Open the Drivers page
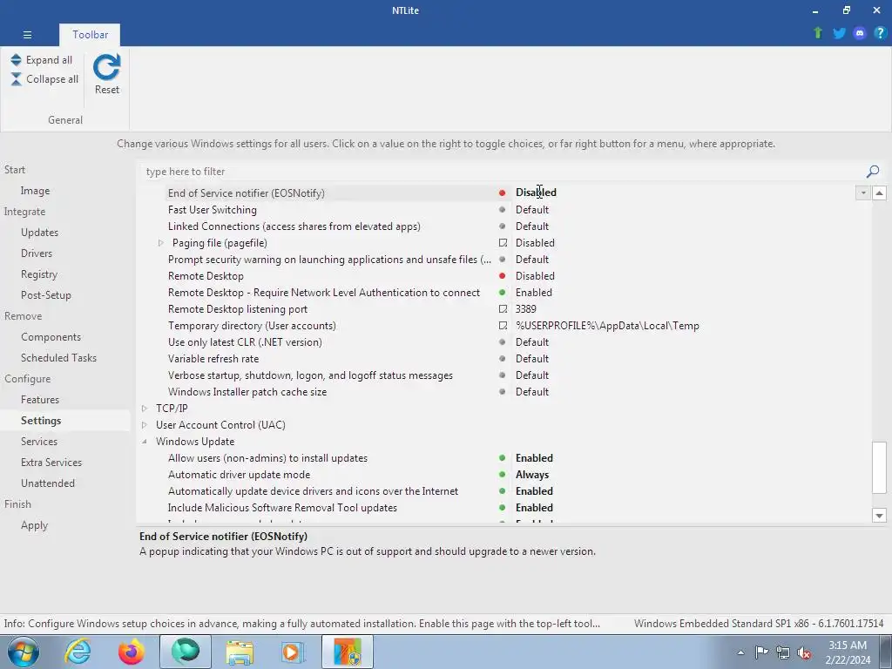The width and height of the screenshot is (892, 669). point(37,253)
